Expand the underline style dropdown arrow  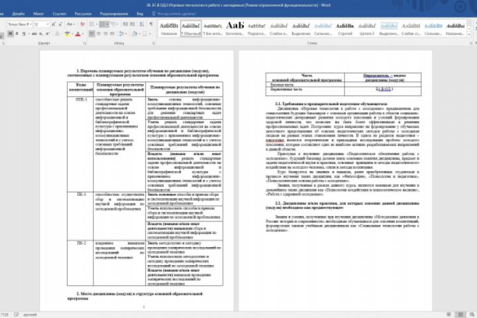click(x=28, y=34)
